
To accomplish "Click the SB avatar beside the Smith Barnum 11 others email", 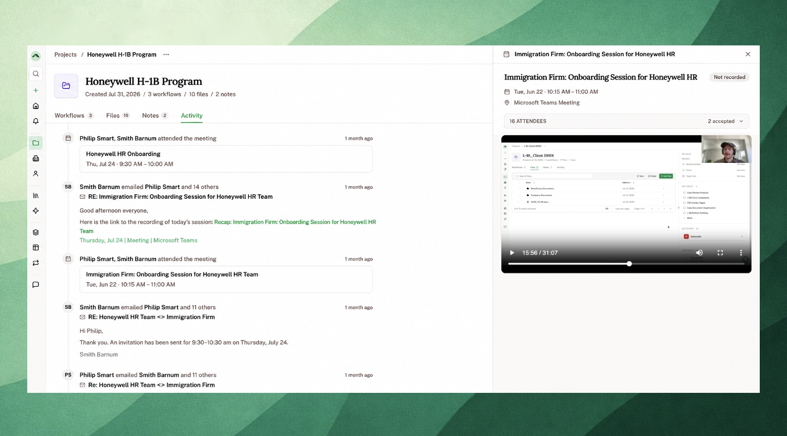I will [x=68, y=307].
